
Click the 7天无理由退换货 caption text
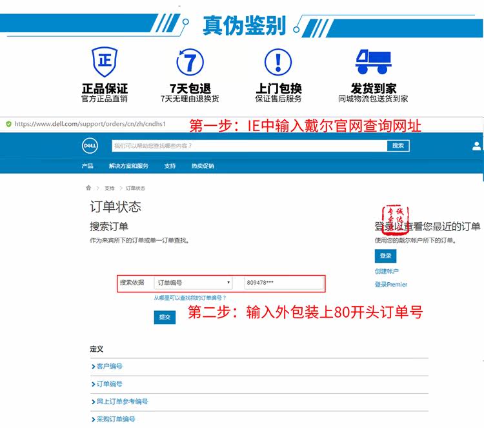(x=190, y=99)
